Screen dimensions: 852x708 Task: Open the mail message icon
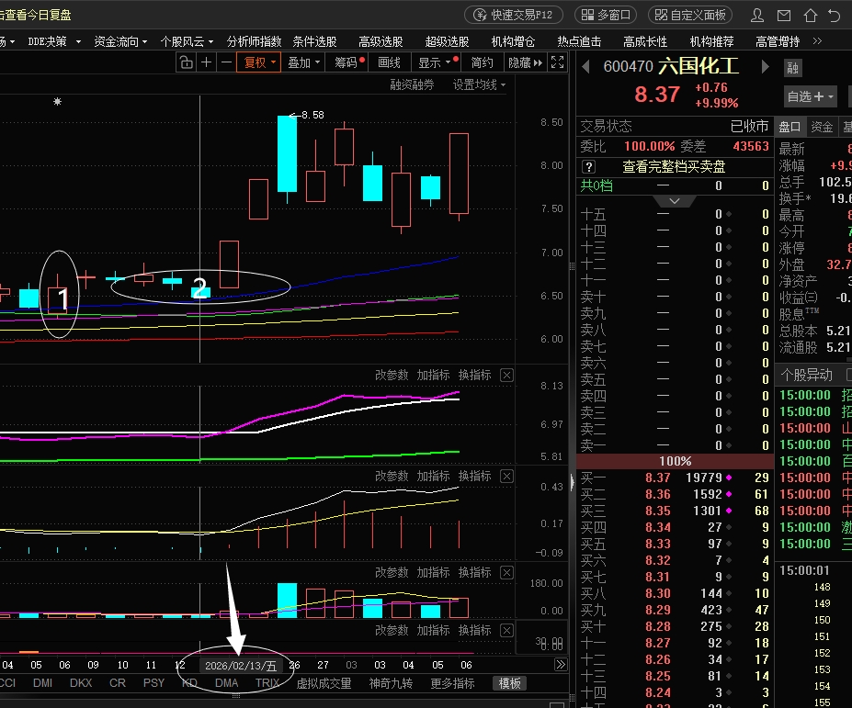click(x=784, y=16)
